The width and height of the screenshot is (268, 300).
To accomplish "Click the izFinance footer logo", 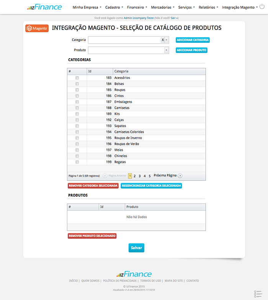I will (x=134, y=274).
